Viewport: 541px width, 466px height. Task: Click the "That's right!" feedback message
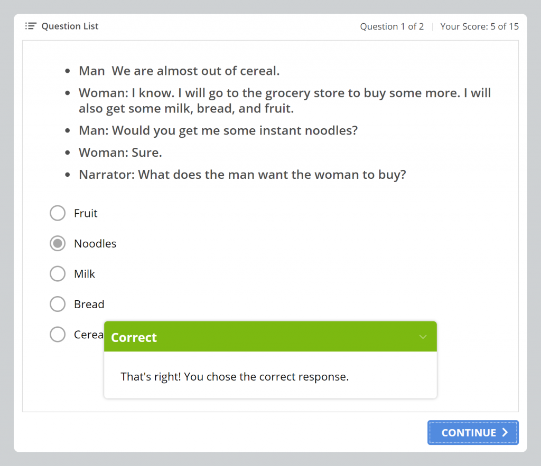pyautogui.click(x=235, y=377)
